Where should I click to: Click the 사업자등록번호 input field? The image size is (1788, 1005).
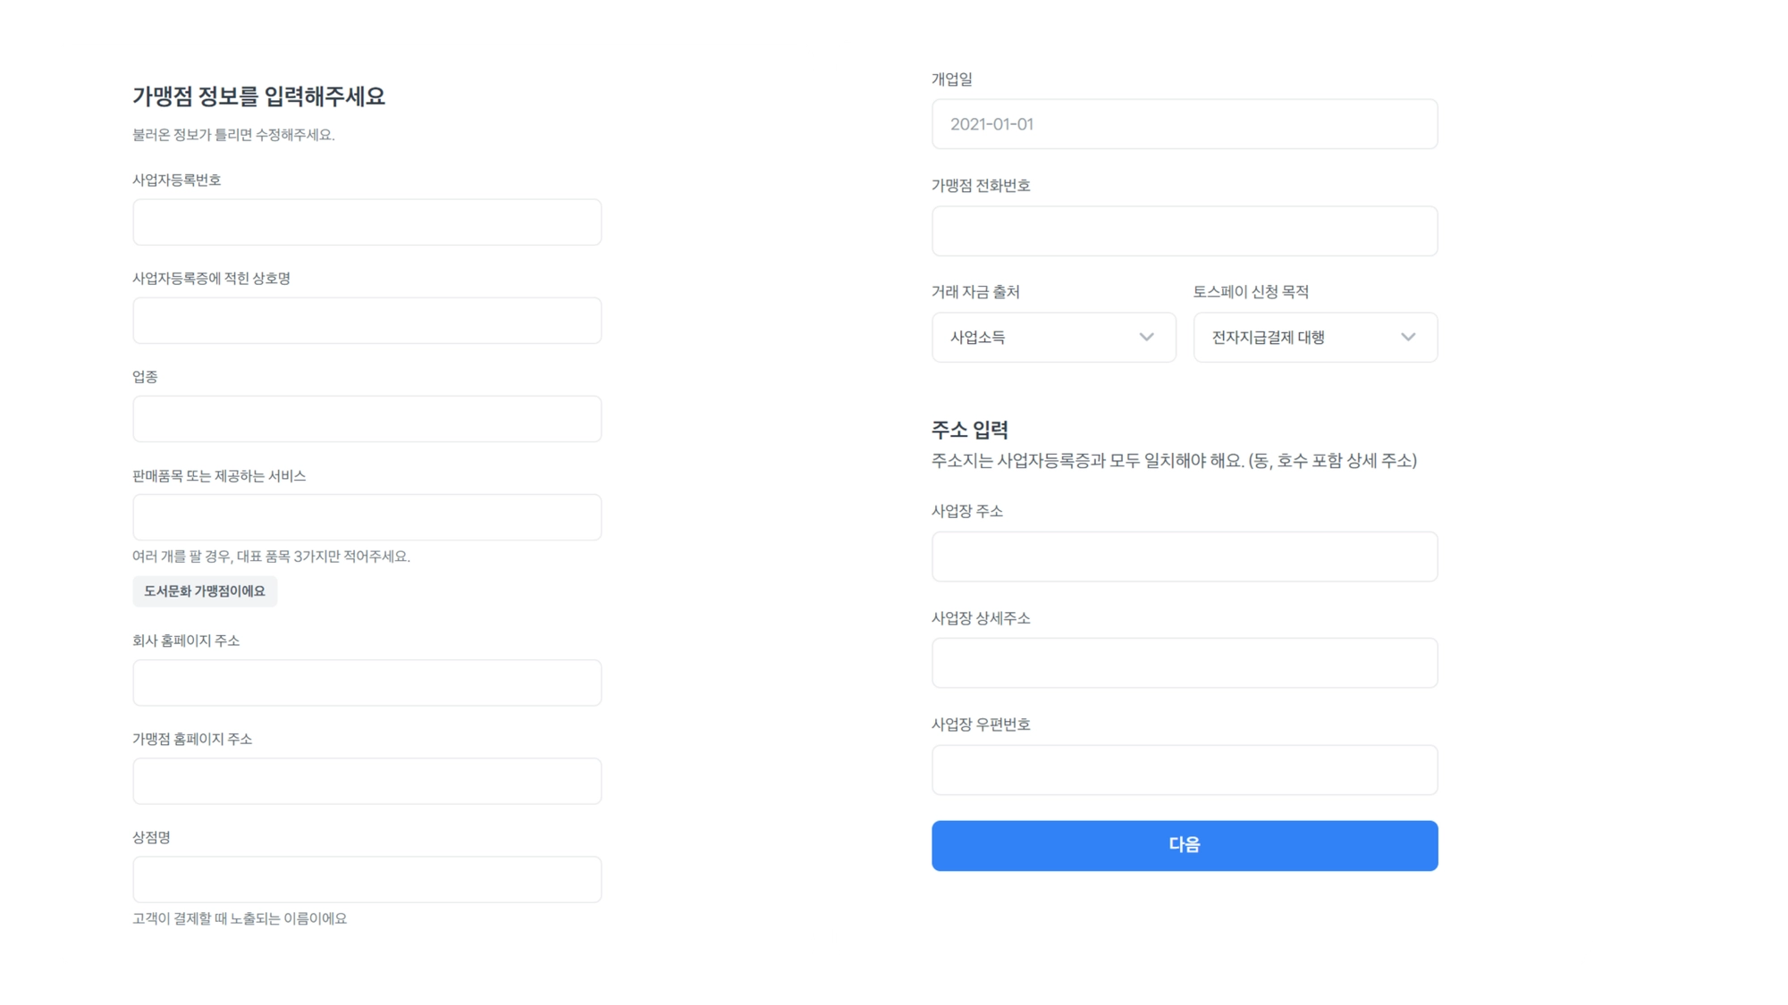point(367,222)
